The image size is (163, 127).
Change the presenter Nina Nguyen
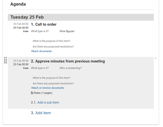pos(67,31)
